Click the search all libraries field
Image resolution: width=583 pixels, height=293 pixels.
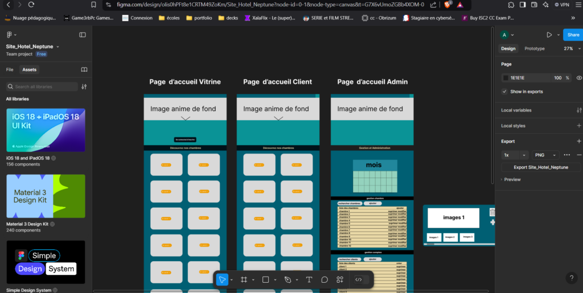pos(42,86)
